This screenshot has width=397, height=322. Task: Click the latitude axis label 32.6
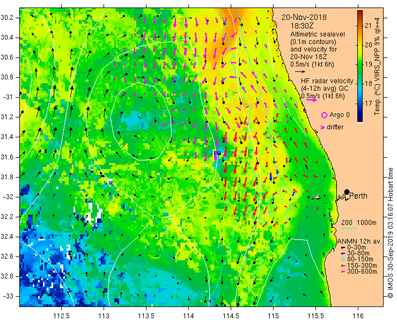pyautogui.click(x=7, y=257)
